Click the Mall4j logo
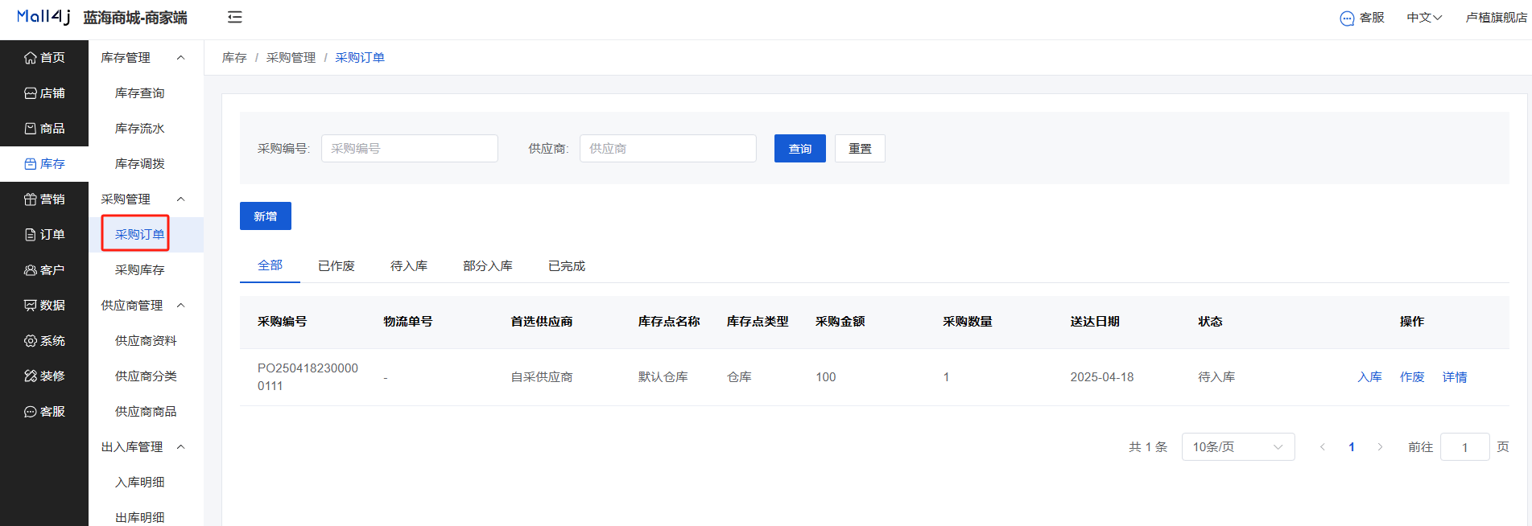Screen dimensions: 1532x526 [x=43, y=17]
